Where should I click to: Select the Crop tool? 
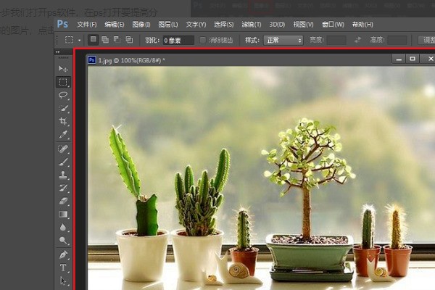pos(64,121)
